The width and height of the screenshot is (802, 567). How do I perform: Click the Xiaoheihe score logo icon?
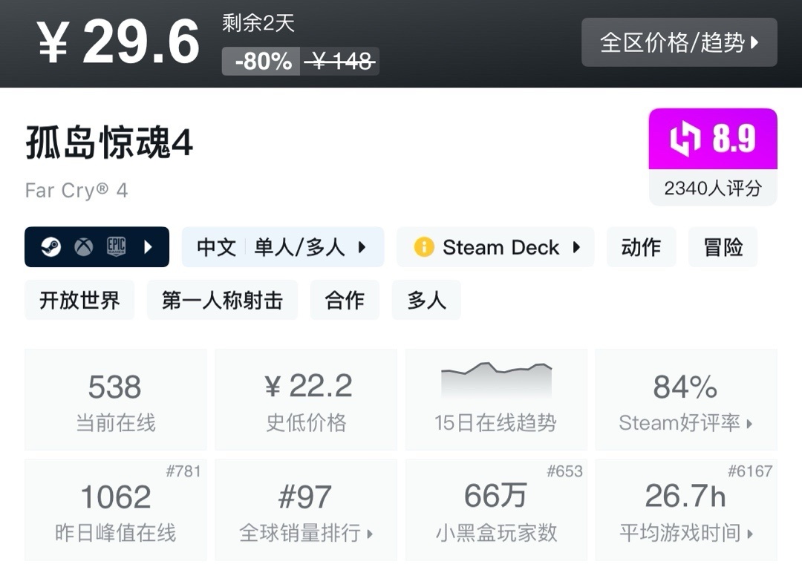(x=685, y=139)
